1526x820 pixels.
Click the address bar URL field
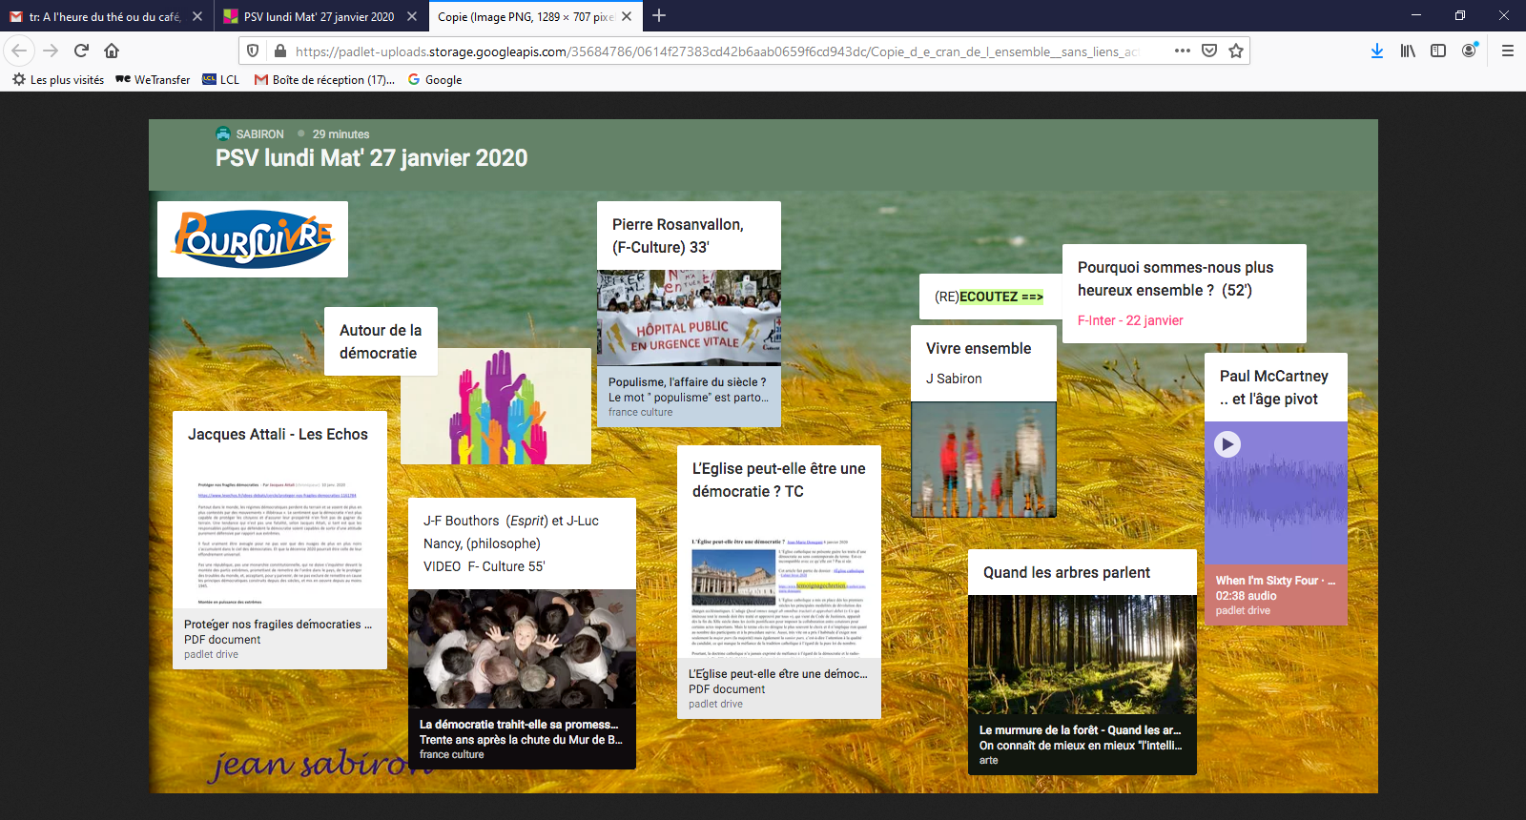pos(715,51)
